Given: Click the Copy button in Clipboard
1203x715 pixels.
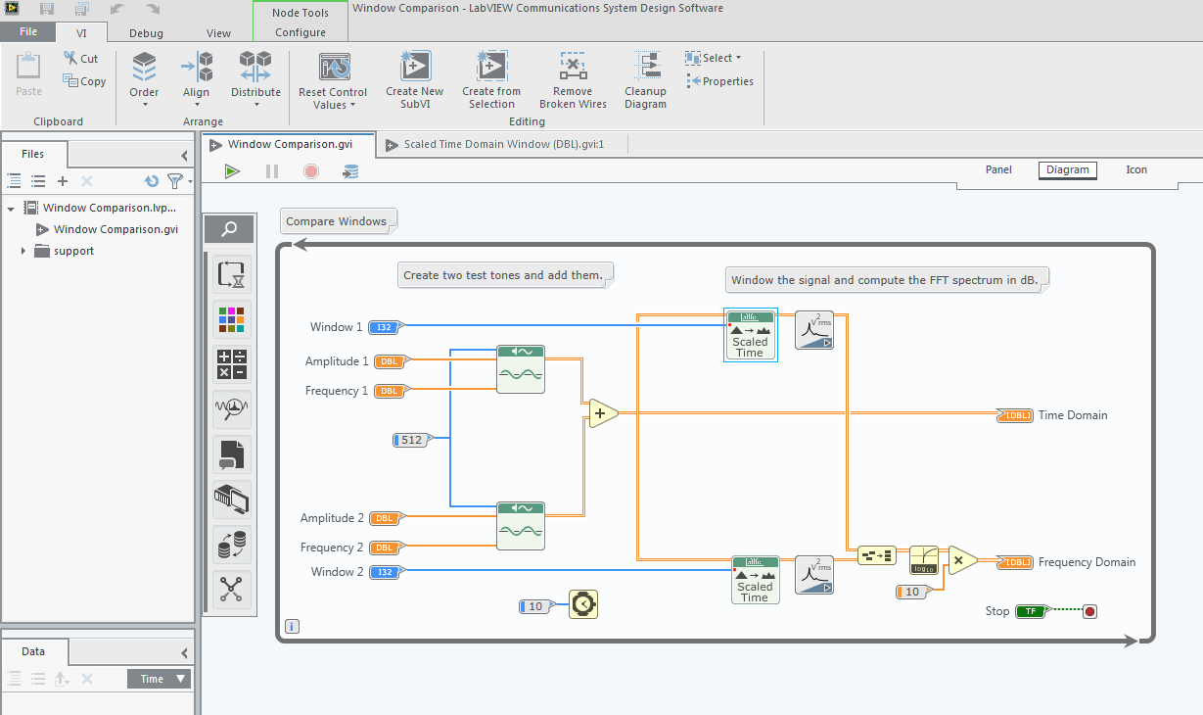Looking at the screenshot, I should 84,81.
